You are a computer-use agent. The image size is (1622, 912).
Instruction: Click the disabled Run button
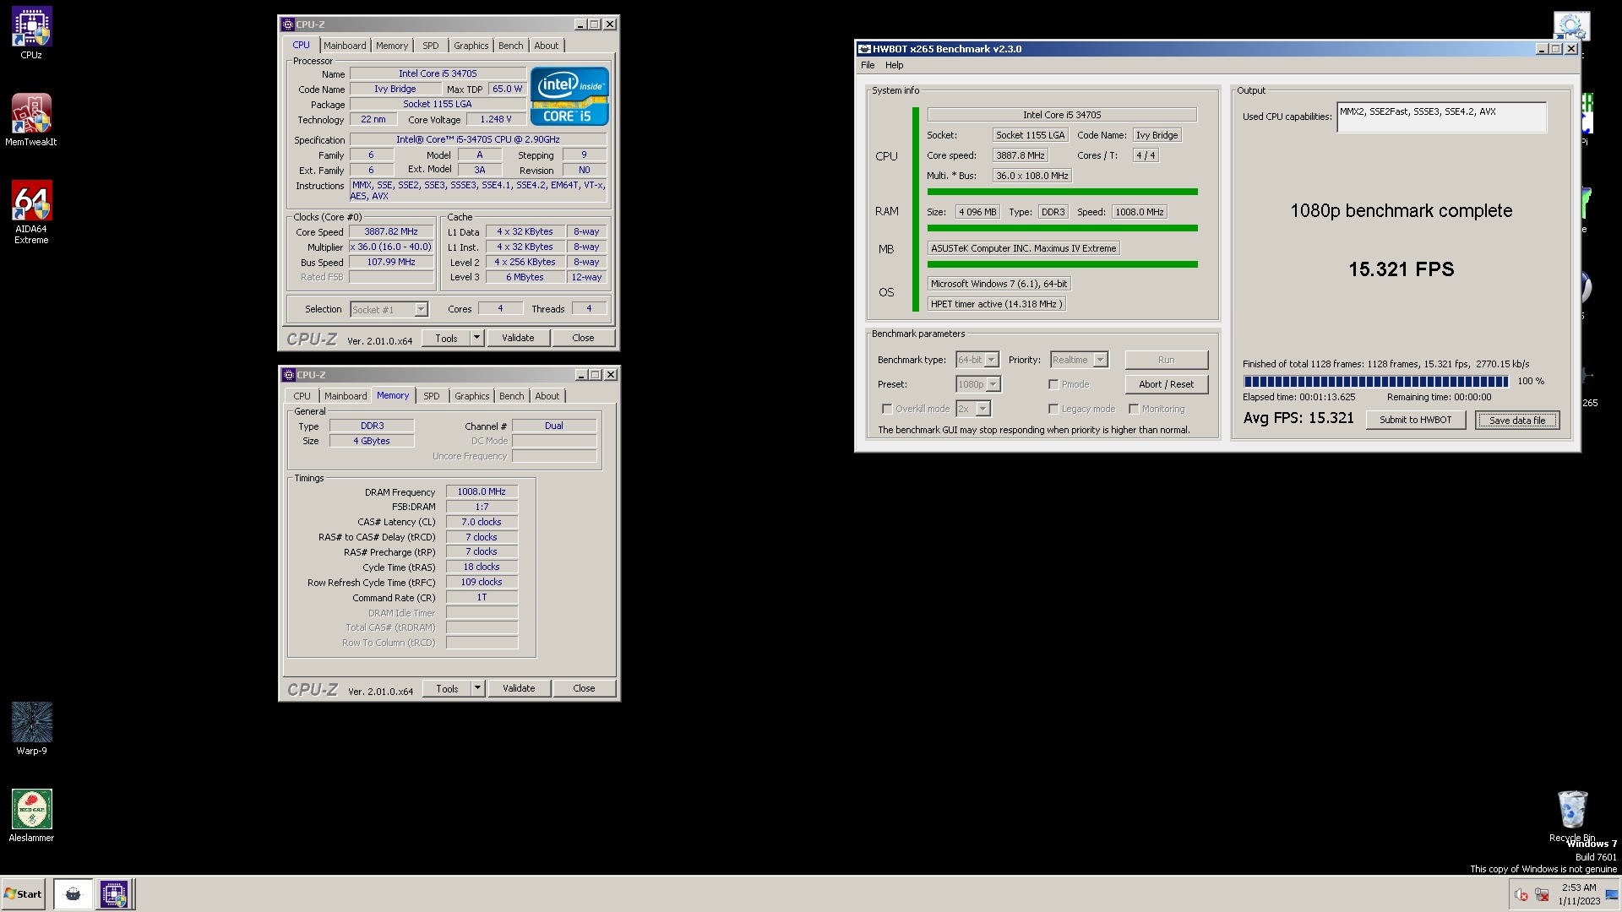pos(1166,360)
